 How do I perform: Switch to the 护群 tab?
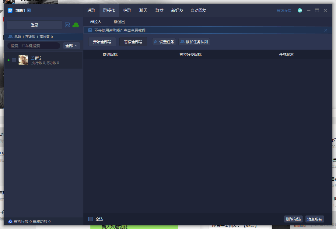click(x=127, y=10)
